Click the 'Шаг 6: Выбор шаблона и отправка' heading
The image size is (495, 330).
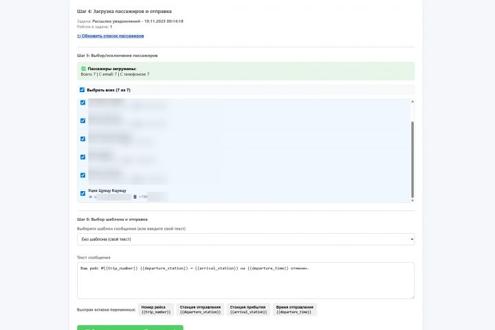[x=112, y=219]
